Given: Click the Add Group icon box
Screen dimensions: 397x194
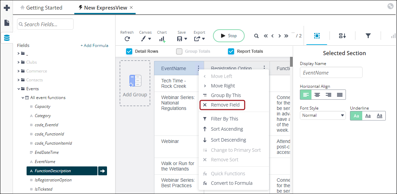Looking at the screenshot, I should pyautogui.click(x=135, y=83).
